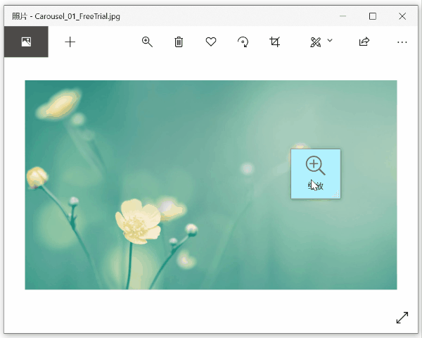Share the photo via the share icon

point(364,42)
